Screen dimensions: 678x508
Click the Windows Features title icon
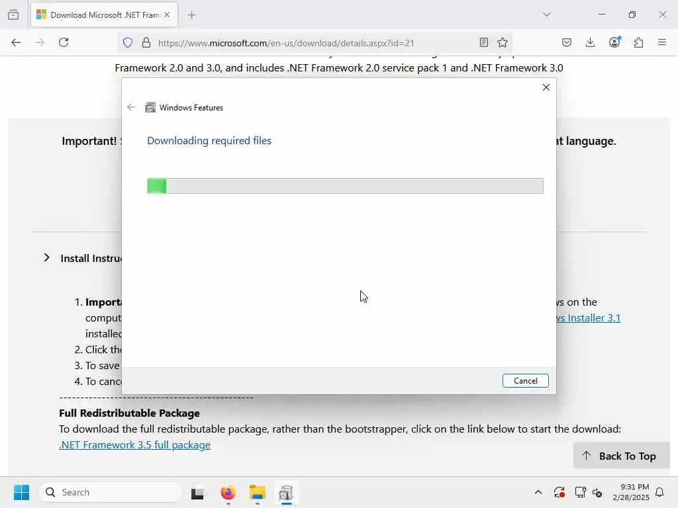[x=150, y=107]
